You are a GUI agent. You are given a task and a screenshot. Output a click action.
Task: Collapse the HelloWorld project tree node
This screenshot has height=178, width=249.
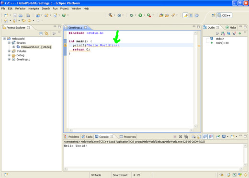4,39
